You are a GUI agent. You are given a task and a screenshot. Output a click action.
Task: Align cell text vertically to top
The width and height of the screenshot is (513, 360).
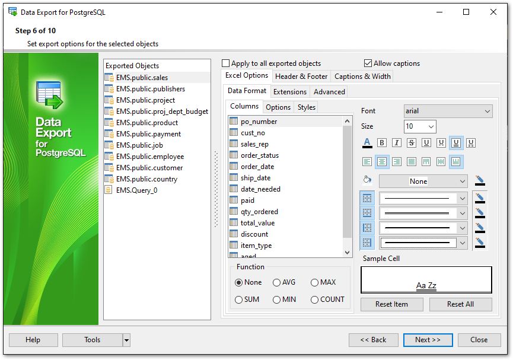(x=426, y=162)
